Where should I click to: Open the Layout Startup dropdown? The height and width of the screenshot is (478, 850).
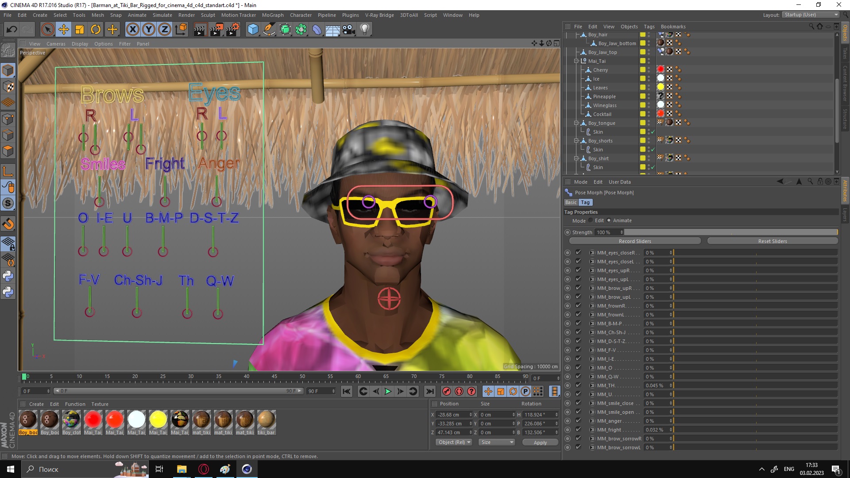[810, 15]
